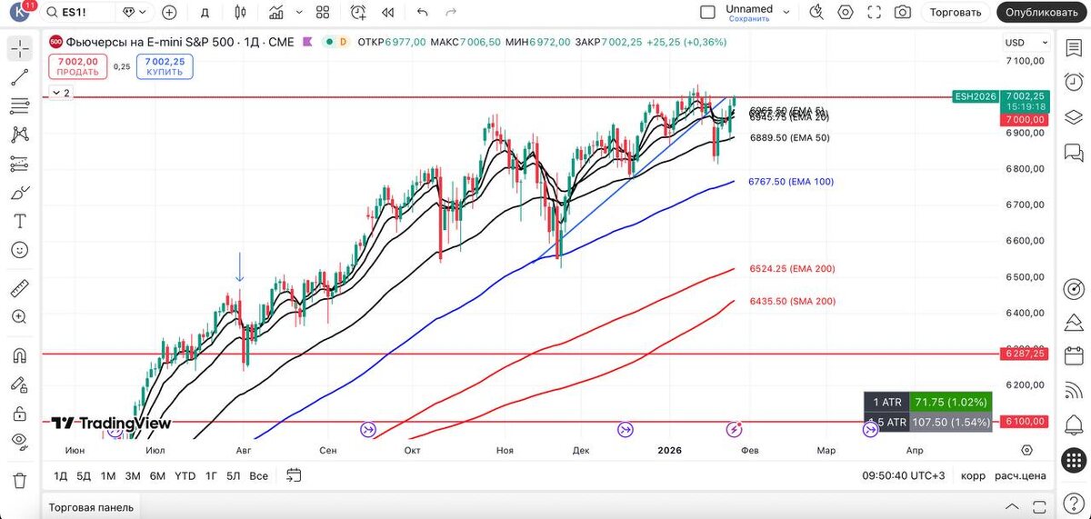Open the alerts alarm-clock panel
This screenshot has width=1091, height=519.
[x=1075, y=80]
